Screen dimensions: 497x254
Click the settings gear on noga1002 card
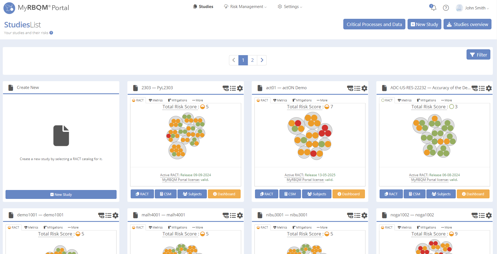[489, 215]
